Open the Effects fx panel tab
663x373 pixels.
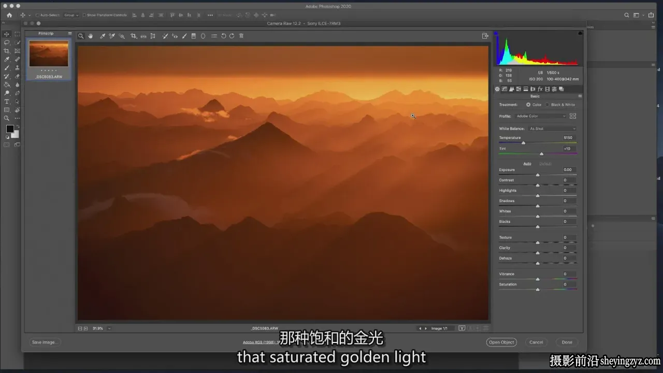coord(540,89)
